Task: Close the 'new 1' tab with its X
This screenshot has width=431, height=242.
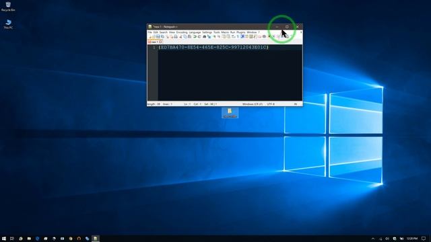Action: tap(160, 42)
